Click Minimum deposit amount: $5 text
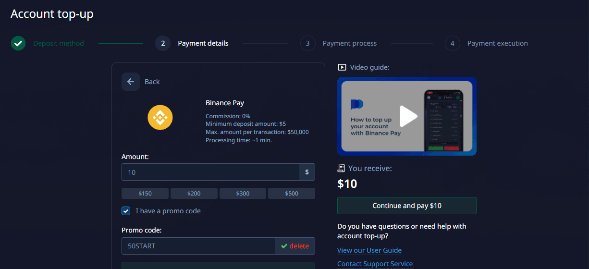Viewport: 589px width, 269px height. (245, 124)
